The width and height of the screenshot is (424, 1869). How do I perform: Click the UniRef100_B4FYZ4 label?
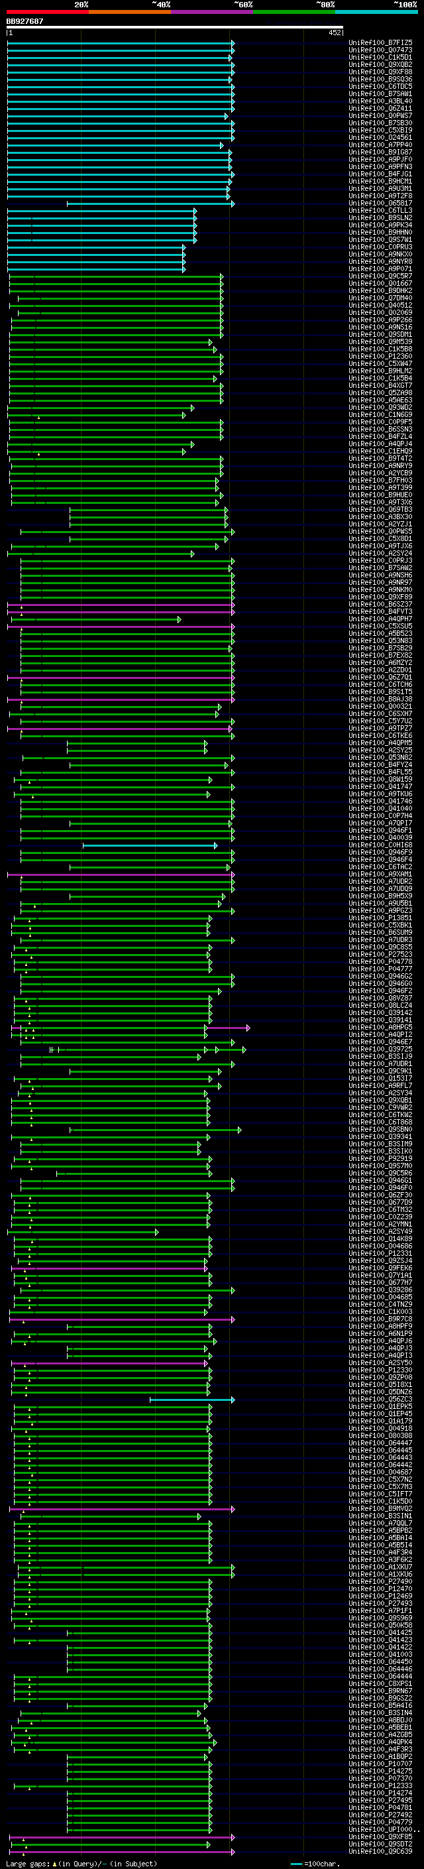pos(380,764)
